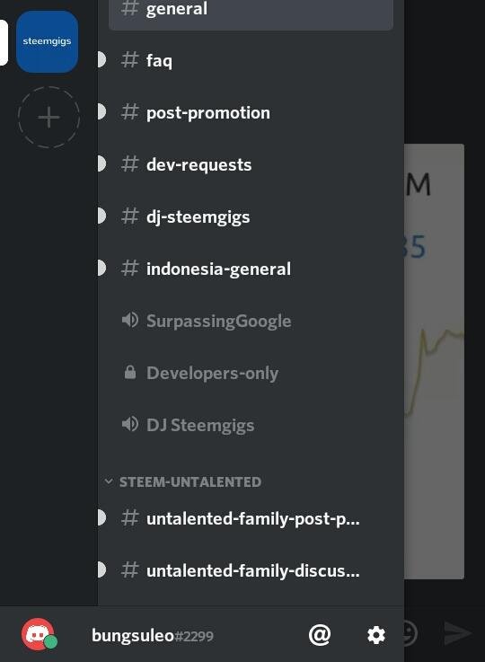485x662 pixels.
Task: Open the untalented-family-discus... channel
Action: pos(251,570)
